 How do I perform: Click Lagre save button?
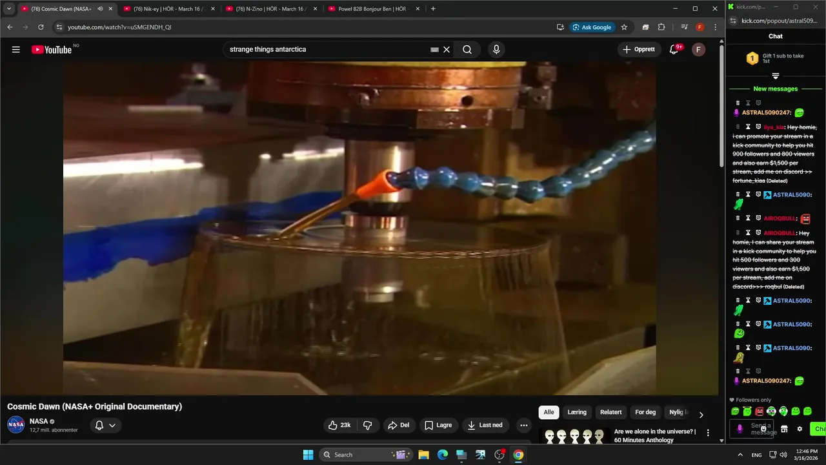(438, 425)
